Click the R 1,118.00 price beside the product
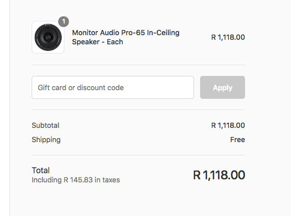The width and height of the screenshot is (291, 216). 228,37
